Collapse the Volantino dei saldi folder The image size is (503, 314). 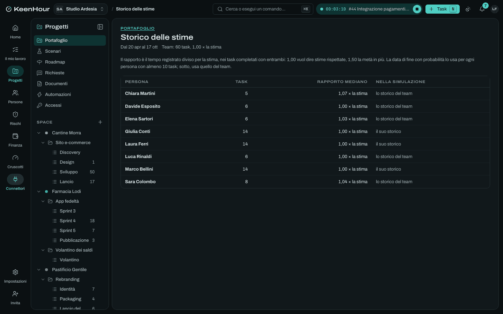tap(43, 250)
